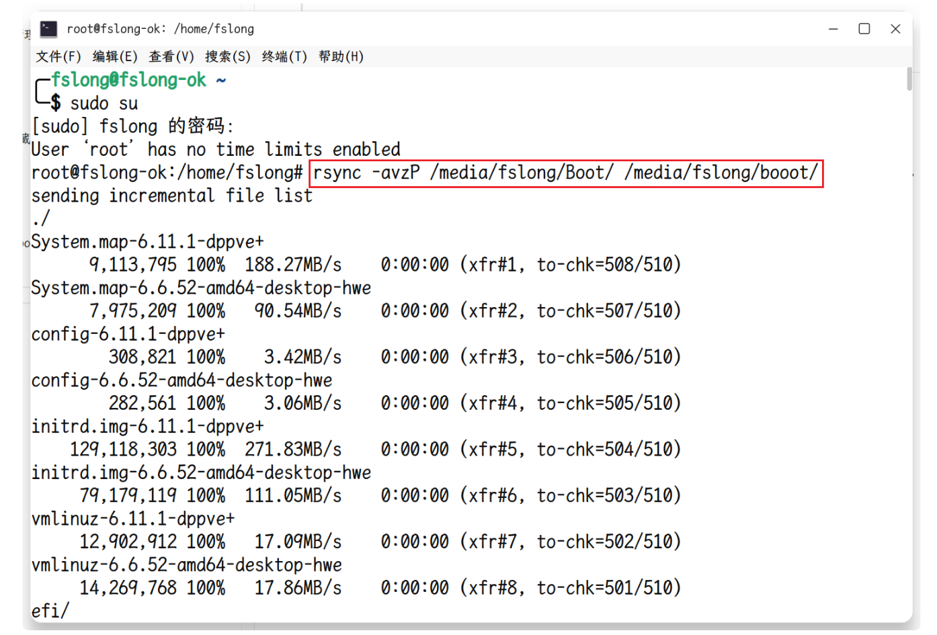Image resolution: width=937 pixels, height=635 pixels.
Task: Open the 文件(F) menu
Action: pyautogui.click(x=58, y=56)
